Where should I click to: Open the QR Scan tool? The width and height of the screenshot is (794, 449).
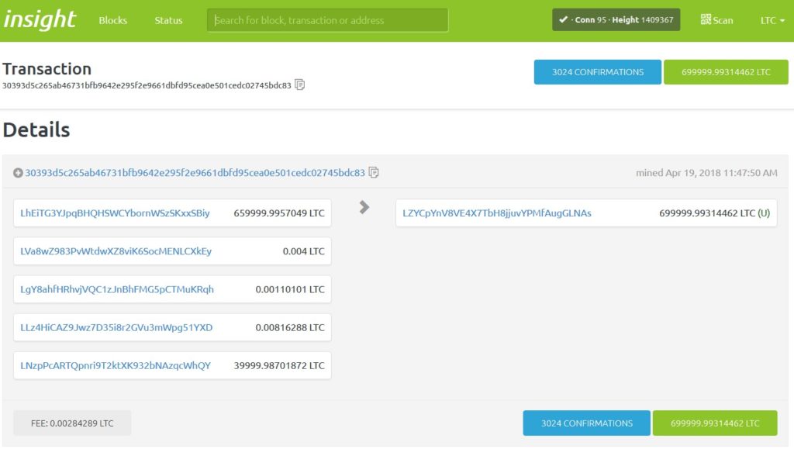pos(716,19)
